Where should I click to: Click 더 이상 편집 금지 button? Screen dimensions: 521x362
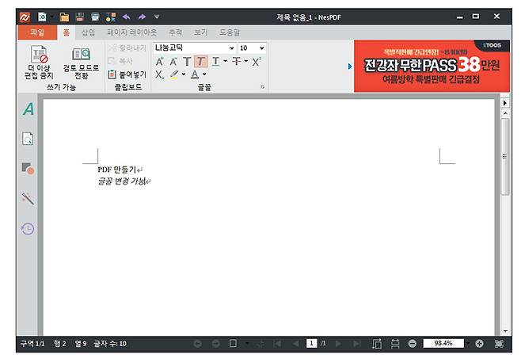pyautogui.click(x=39, y=62)
